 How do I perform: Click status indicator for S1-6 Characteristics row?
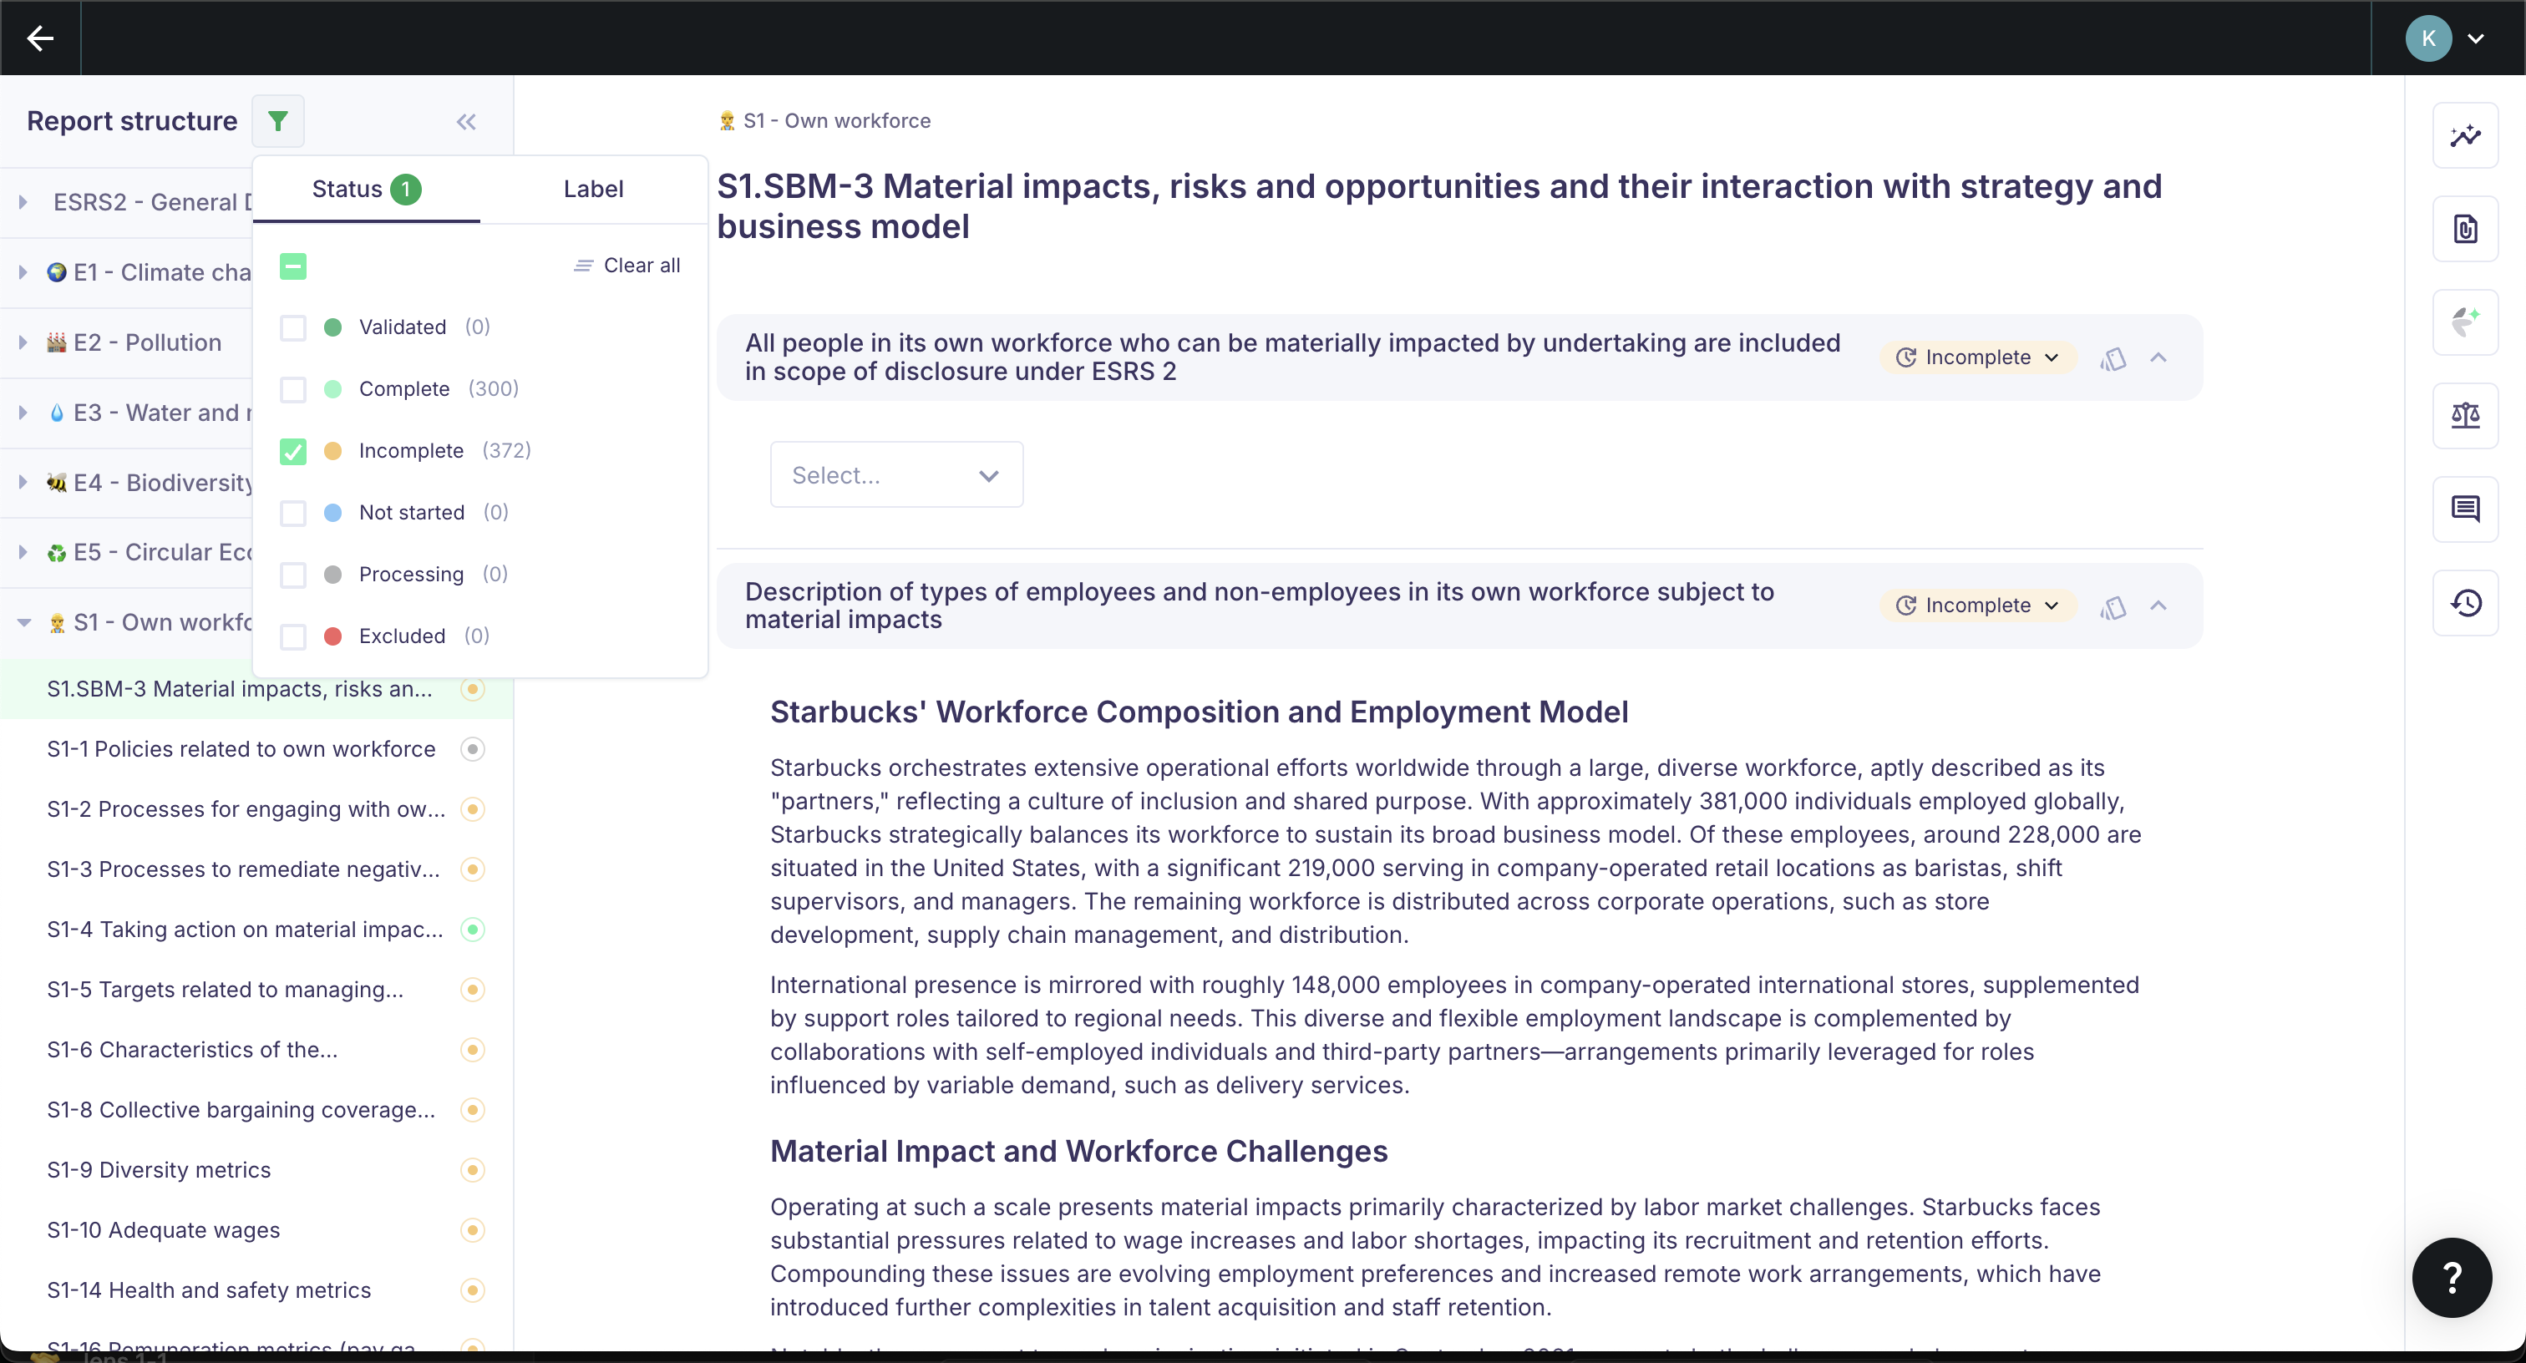coord(473,1049)
